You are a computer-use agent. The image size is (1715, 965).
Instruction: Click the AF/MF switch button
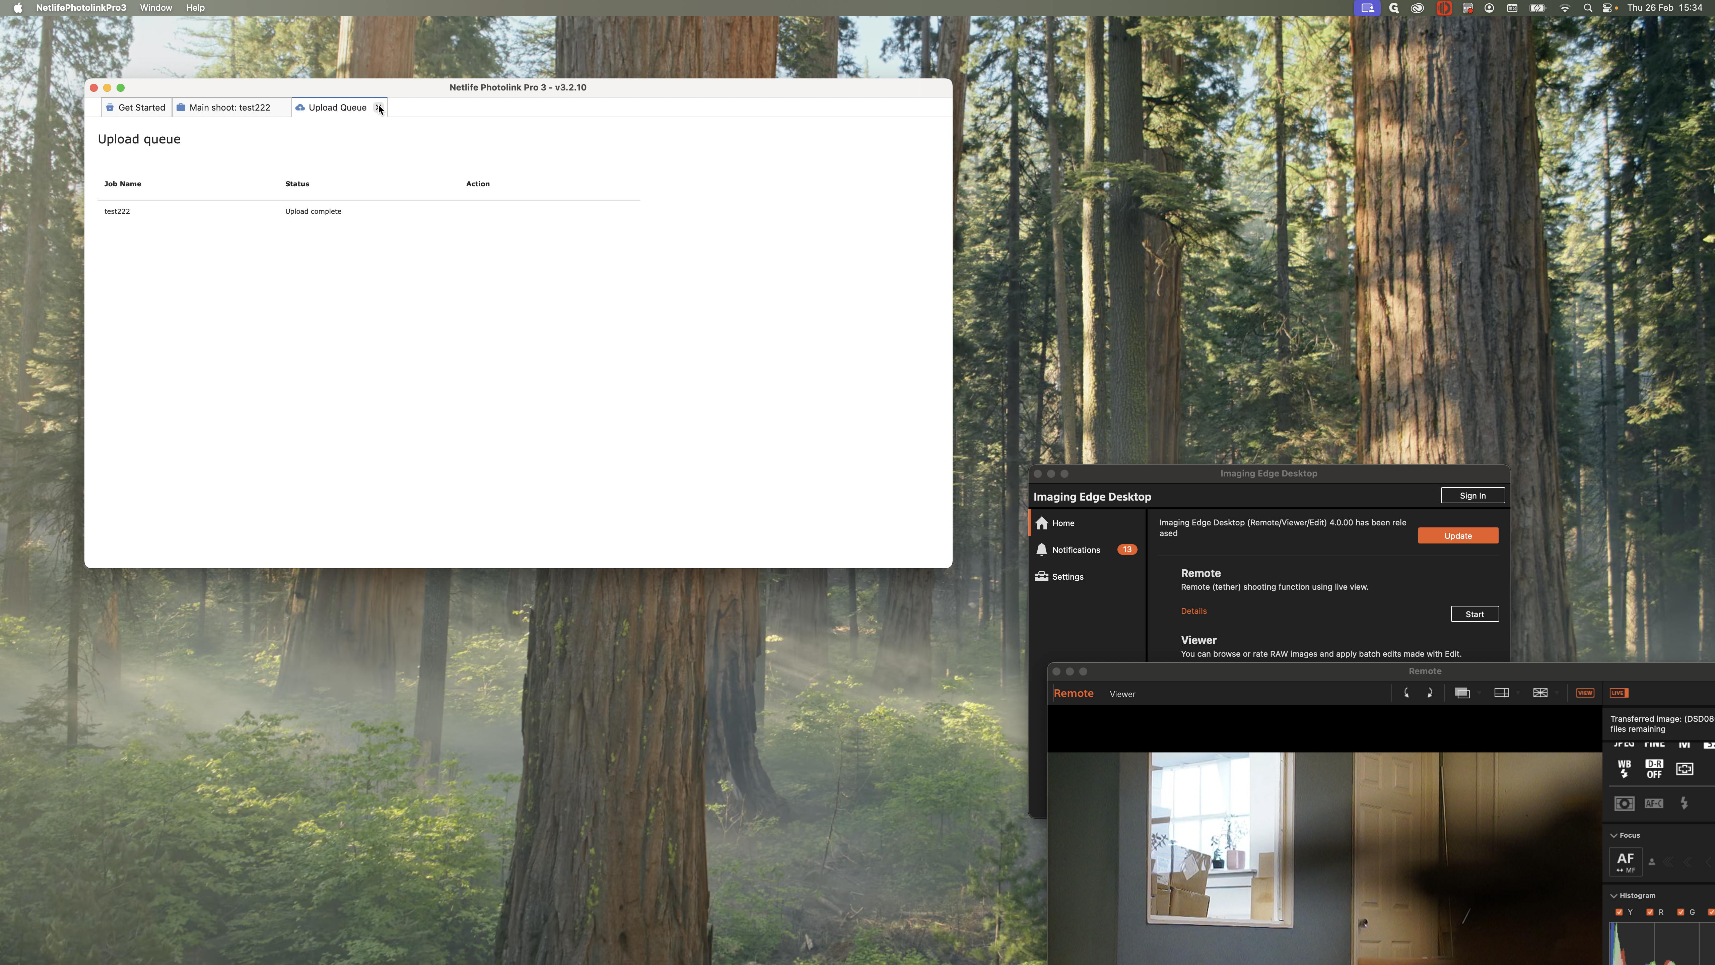click(1625, 862)
